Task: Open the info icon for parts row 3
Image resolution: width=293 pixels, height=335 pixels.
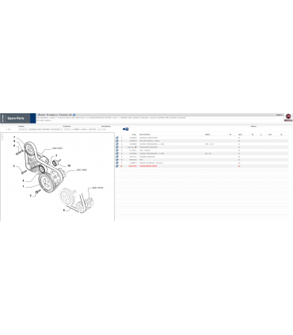Action: pos(117,144)
